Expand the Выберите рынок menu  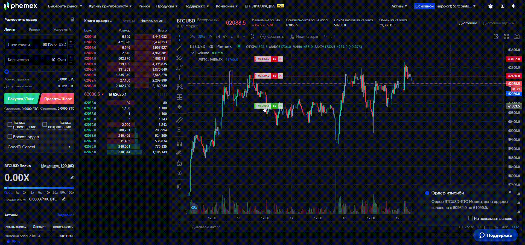(x=65, y=6)
